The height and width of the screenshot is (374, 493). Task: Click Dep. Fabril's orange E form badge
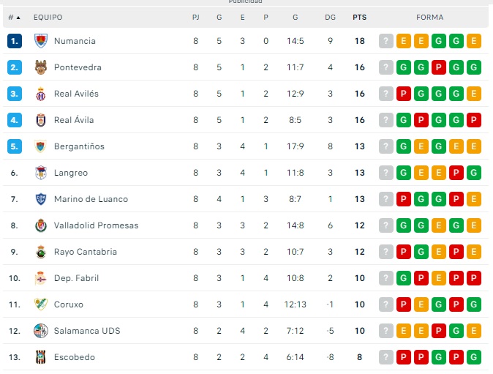coord(439,278)
